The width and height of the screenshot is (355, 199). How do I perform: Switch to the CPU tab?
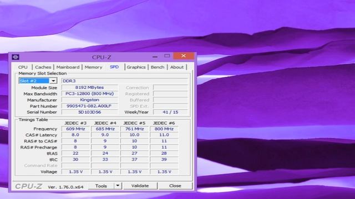coord(23,67)
